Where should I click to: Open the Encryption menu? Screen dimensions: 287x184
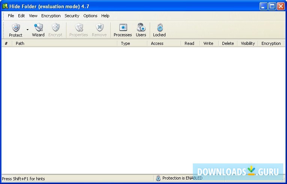pos(51,16)
